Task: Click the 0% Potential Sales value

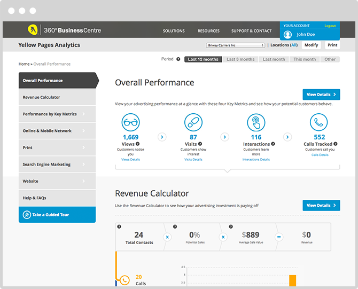Action: point(194,235)
